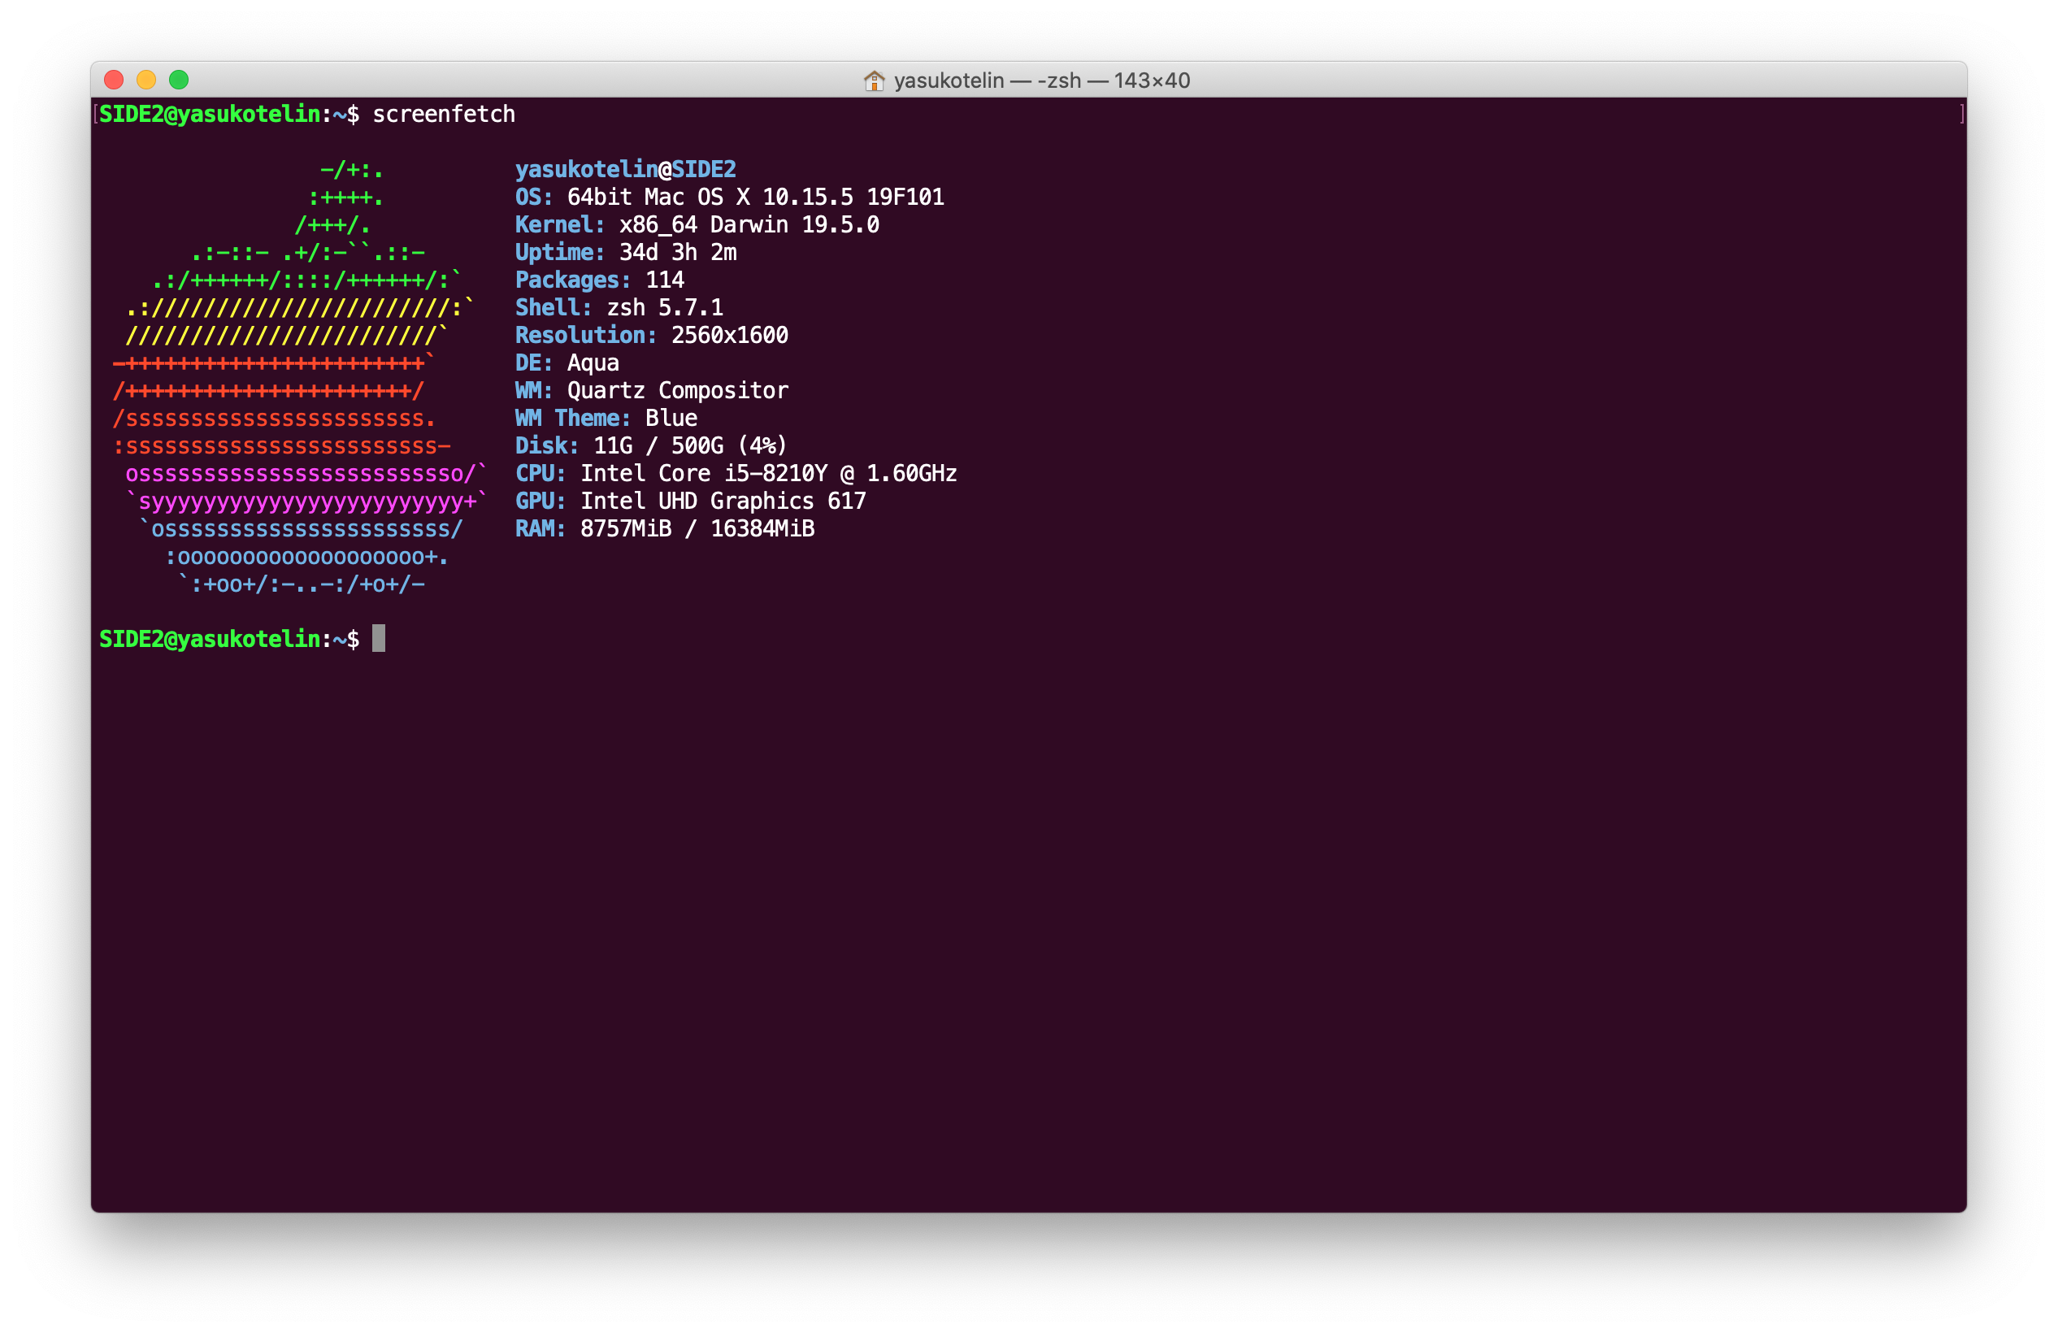The height and width of the screenshot is (1333, 2058).
Task: Click the Disk usage output line
Action: pyautogui.click(x=651, y=446)
